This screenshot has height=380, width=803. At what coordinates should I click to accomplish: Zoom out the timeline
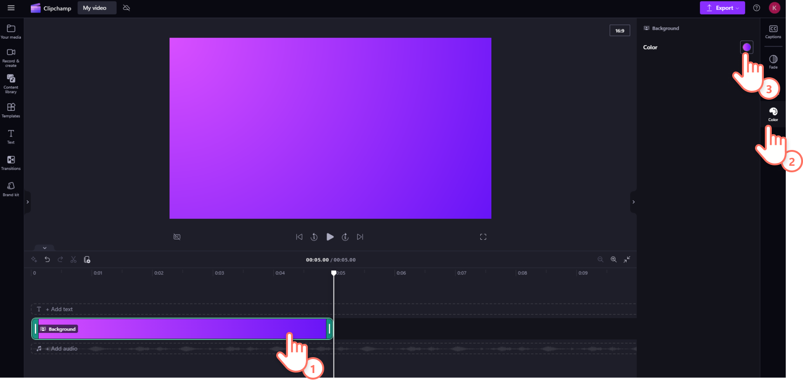coord(600,259)
